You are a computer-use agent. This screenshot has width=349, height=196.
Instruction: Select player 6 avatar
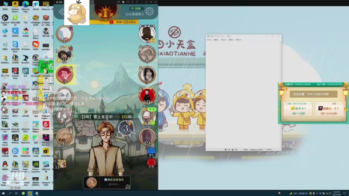tap(65, 137)
